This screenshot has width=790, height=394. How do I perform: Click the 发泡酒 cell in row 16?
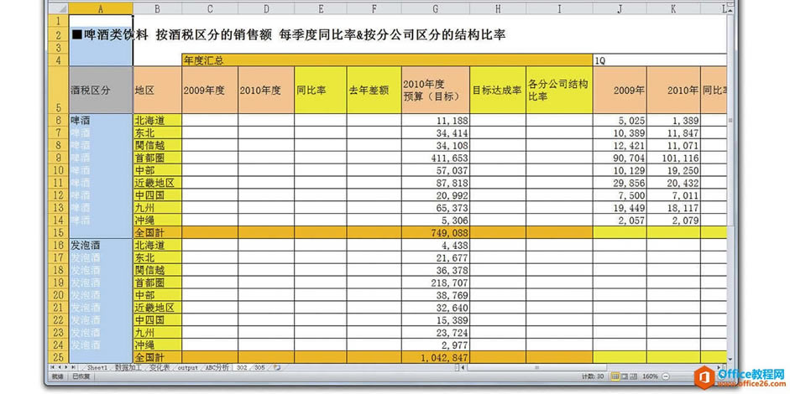pyautogui.click(x=101, y=246)
